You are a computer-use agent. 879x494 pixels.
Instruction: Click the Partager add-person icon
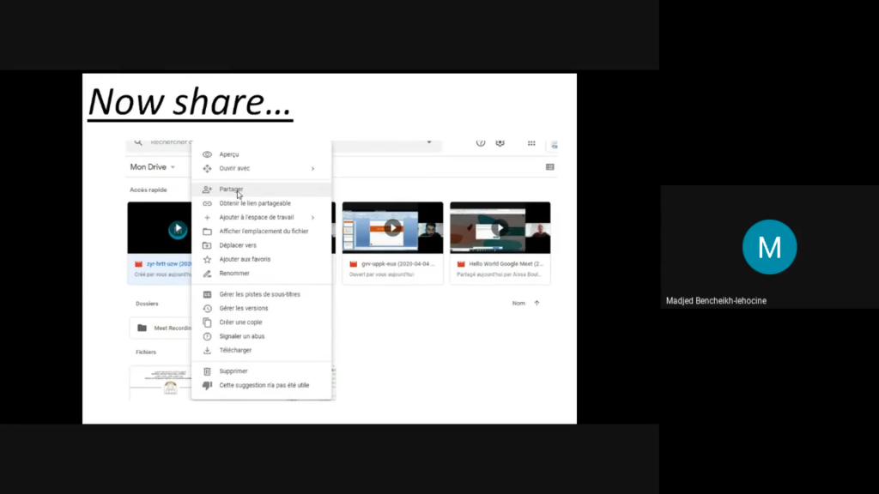(x=207, y=190)
